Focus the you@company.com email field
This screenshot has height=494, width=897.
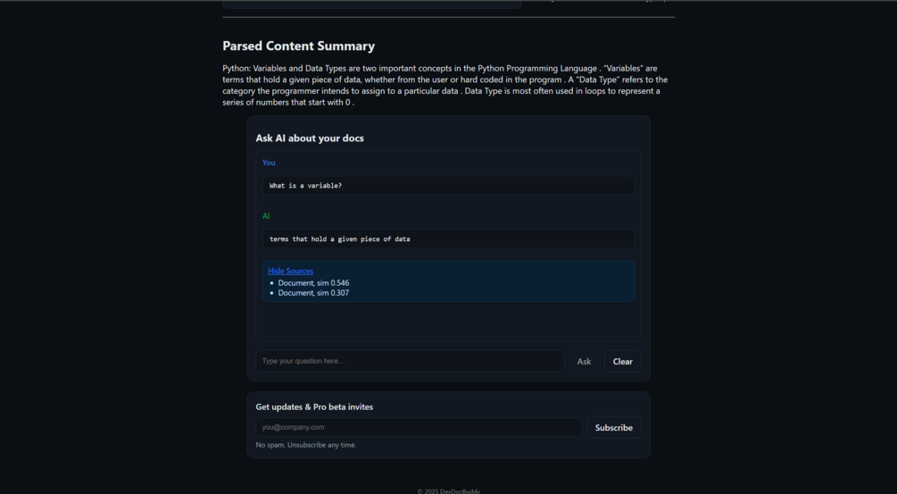pos(419,427)
